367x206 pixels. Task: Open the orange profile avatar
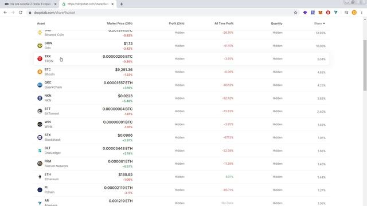tap(354, 13)
